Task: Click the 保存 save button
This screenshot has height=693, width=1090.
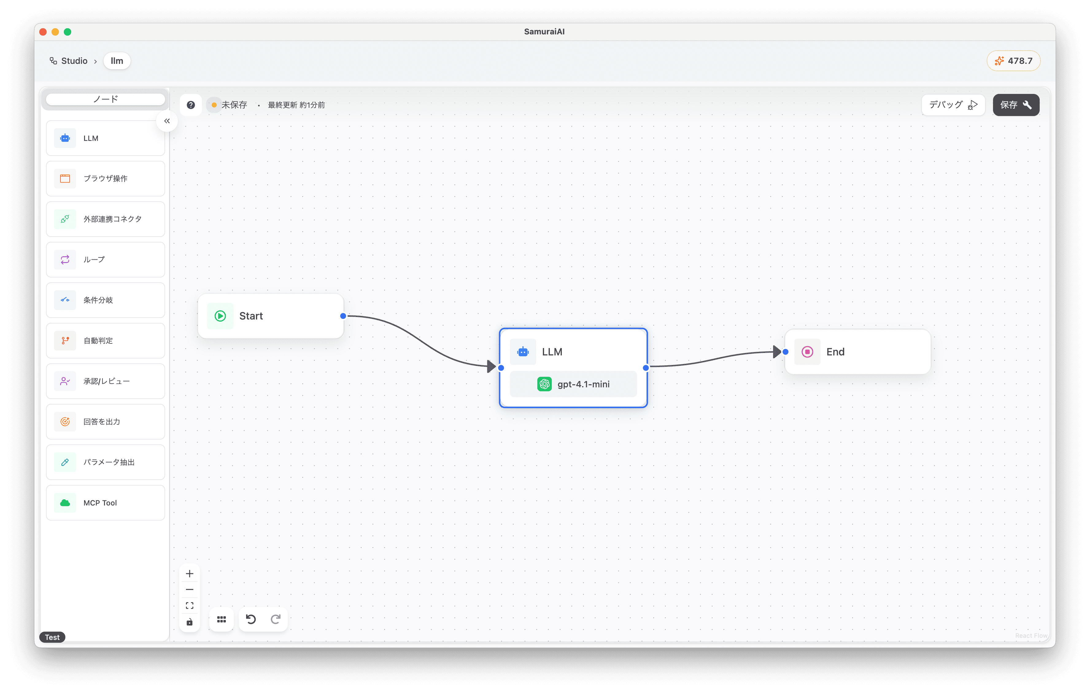Action: coord(1016,105)
